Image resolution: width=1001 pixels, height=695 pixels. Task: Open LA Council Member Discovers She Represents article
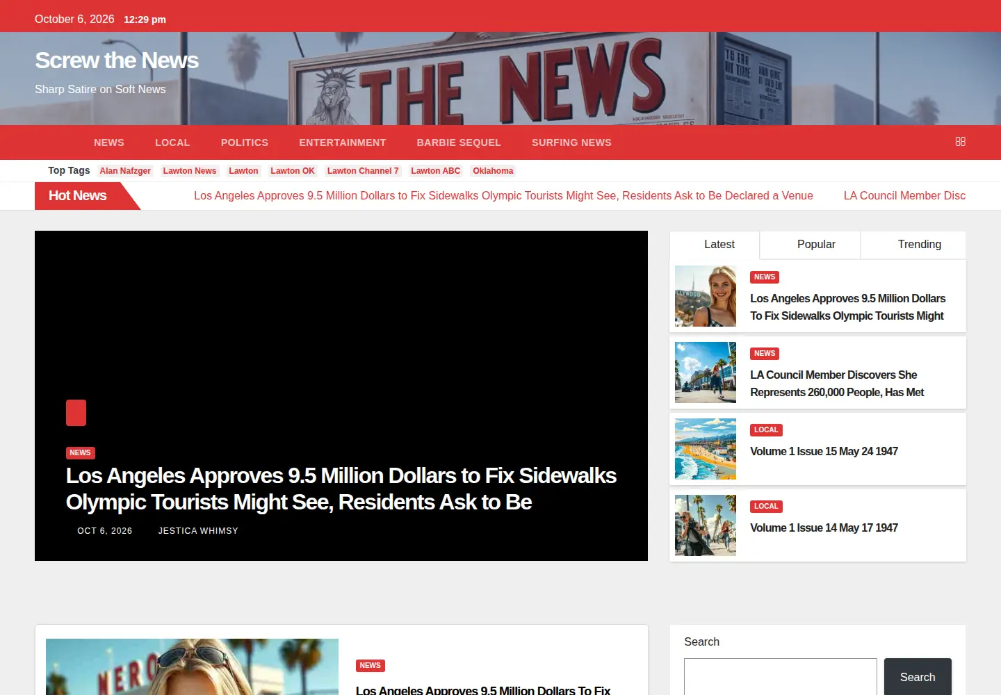click(837, 384)
